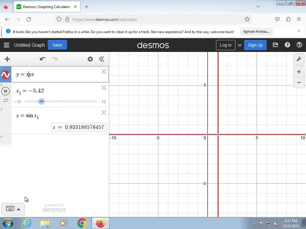This screenshot has height=229, width=306.
Task: List all tabs dropdown arrow
Action: point(258,7)
